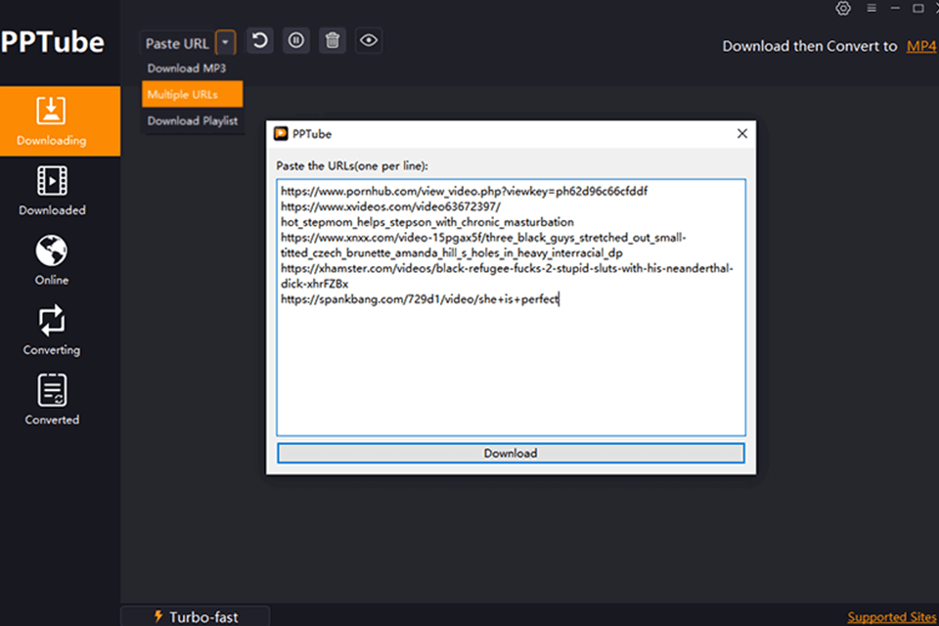Viewport: 939px width, 626px height.
Task: Toggle the Turbo-fast mode button
Action: click(x=196, y=616)
